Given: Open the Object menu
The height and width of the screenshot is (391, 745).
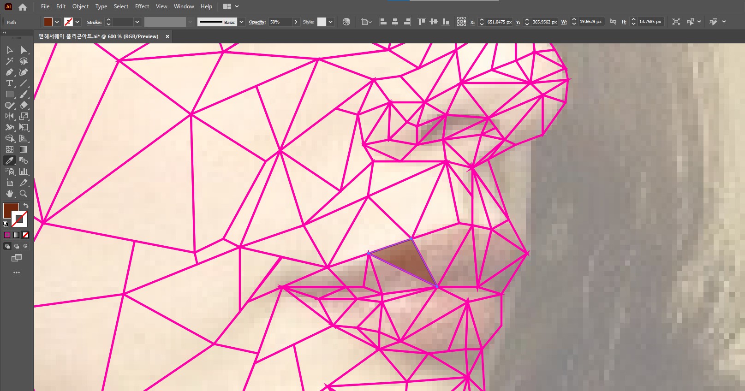Looking at the screenshot, I should click(x=80, y=6).
